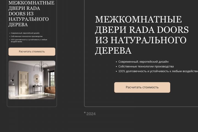
Task: Select the small mobile 'МЕЖКОМНАТНЫЕ ДВЕРИ' heading
Action: tap(31, 14)
